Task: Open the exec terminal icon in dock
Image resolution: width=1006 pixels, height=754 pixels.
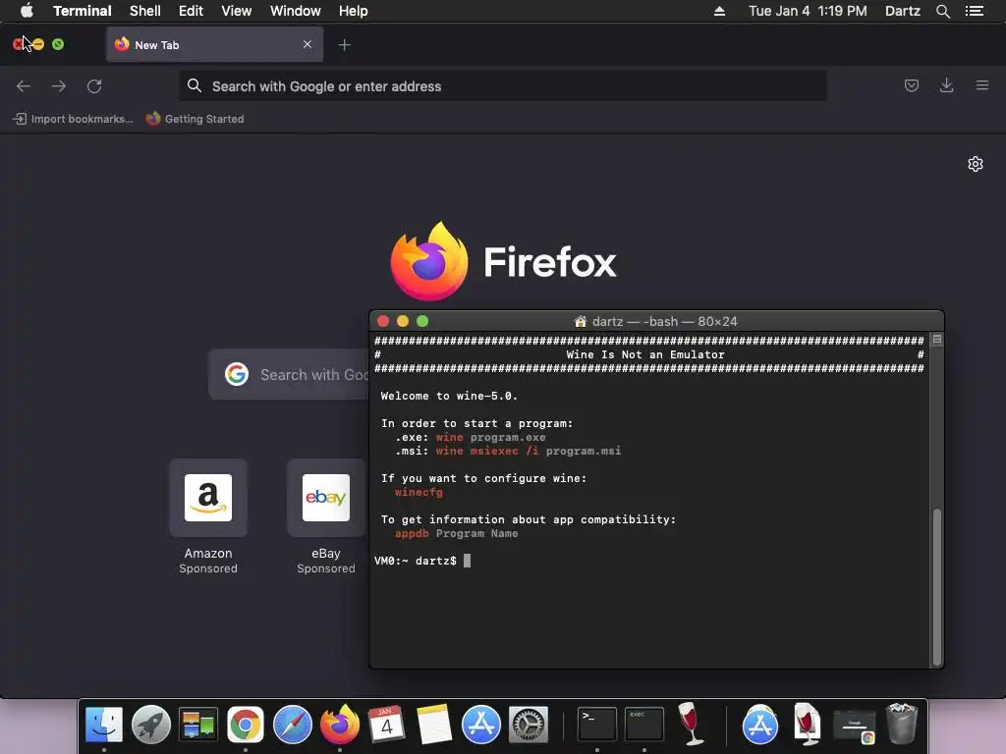Action: tap(644, 725)
